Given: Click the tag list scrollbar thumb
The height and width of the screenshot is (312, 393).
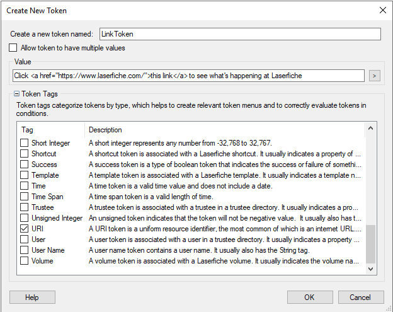Looking at the screenshot, I should pos(371,245).
